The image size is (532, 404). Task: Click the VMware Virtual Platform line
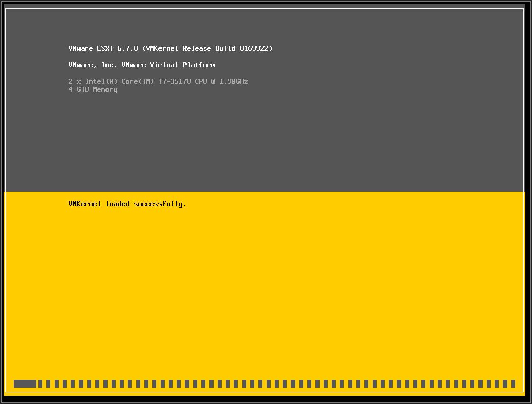[142, 65]
